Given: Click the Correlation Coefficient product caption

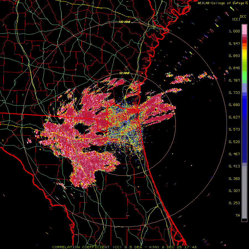Looking at the screenshot, I should [x=124, y=247].
